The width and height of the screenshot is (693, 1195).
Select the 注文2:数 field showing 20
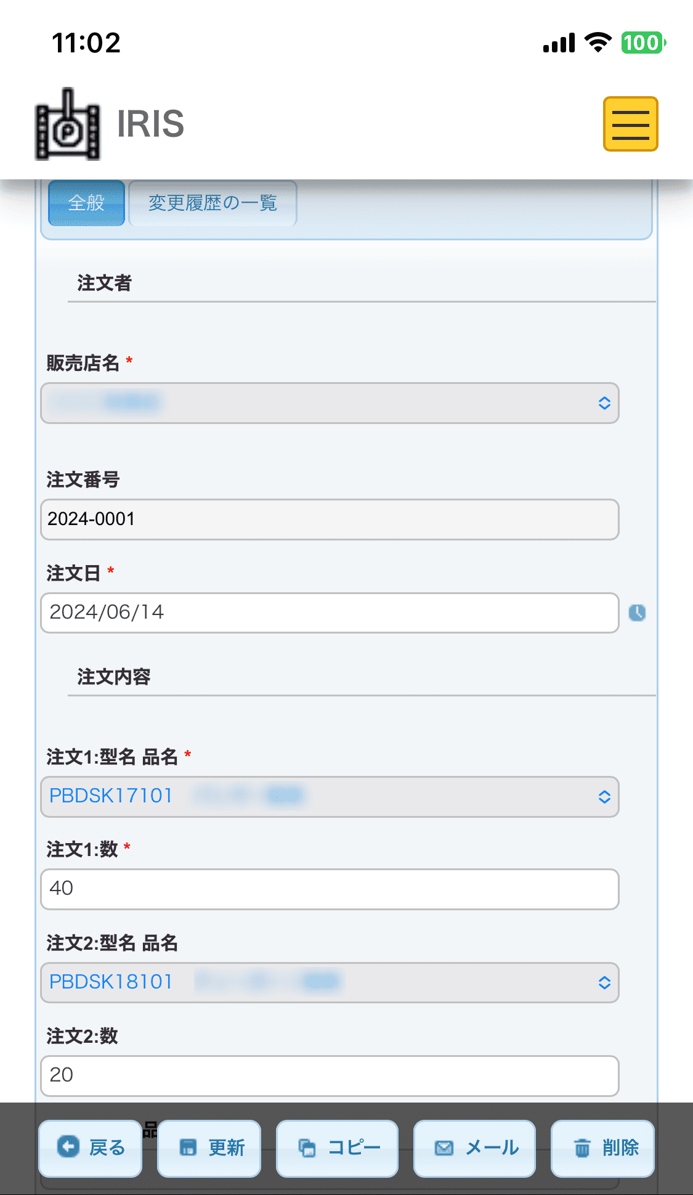[x=330, y=1075]
